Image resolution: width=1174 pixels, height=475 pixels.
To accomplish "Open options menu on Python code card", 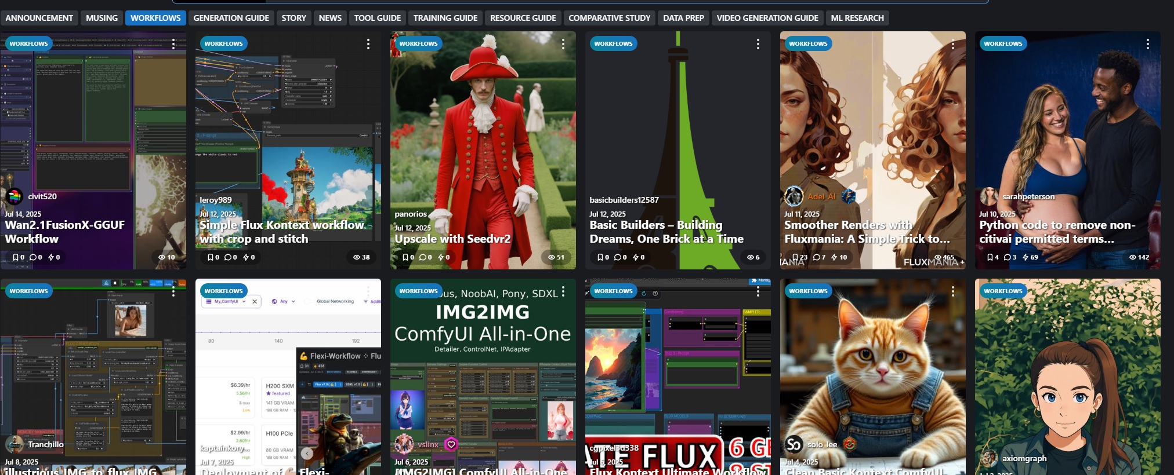I will point(1148,44).
